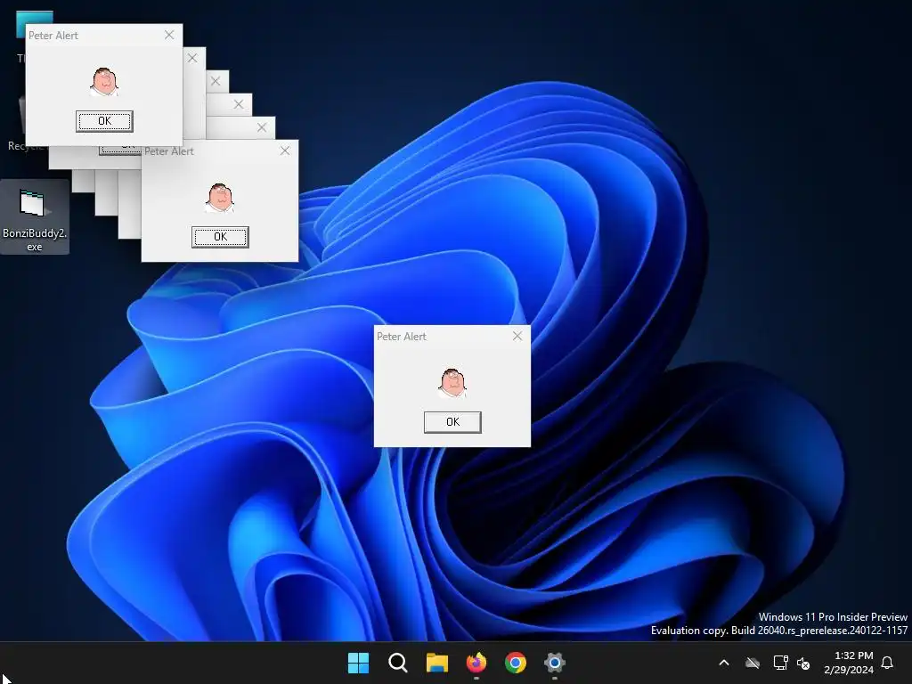The image size is (912, 684).
Task: Click Peter Griffin image in lower-right alert
Action: tap(452, 382)
